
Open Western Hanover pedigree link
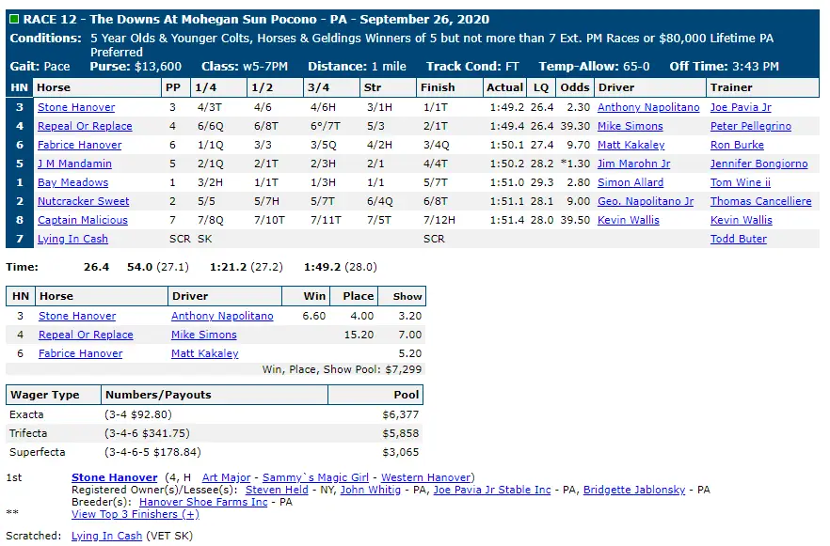click(426, 477)
